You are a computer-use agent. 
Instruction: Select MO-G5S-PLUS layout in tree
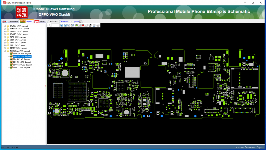[23, 65]
